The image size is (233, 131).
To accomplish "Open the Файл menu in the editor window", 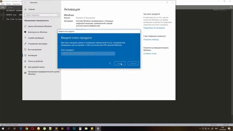I will click(3, 4).
